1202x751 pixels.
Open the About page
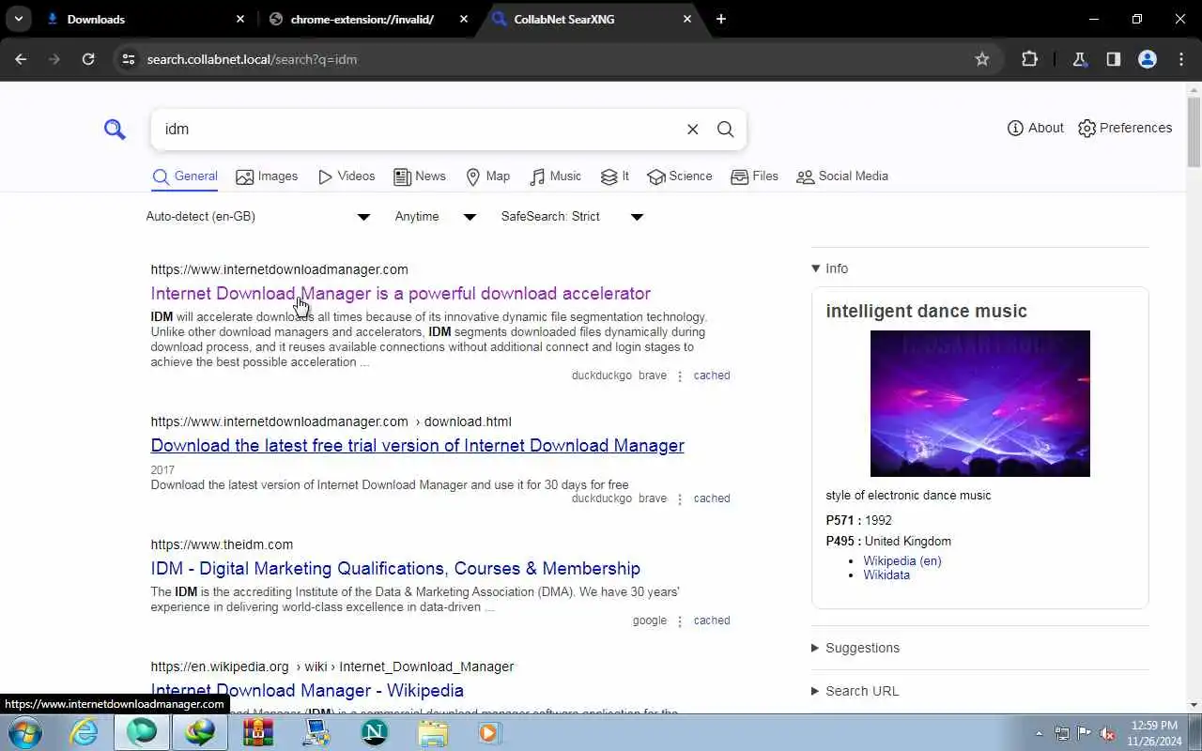[1035, 129]
